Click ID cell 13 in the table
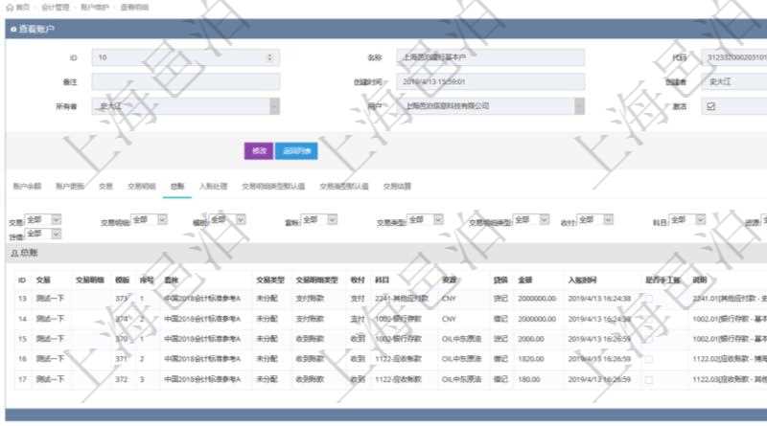 (x=22, y=298)
